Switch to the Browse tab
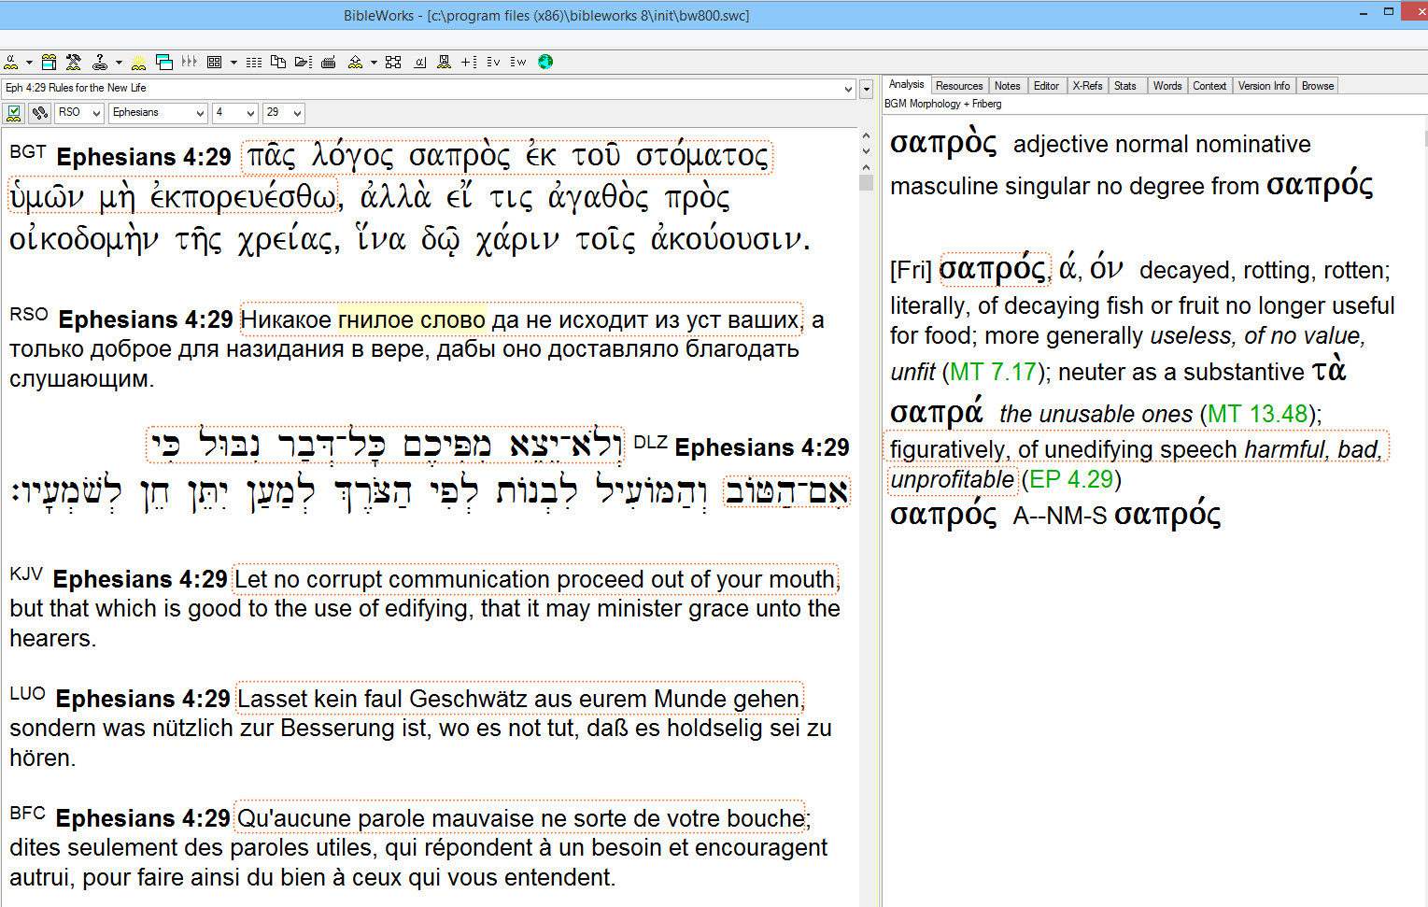Screen dimensions: 1428x907 [1318, 86]
